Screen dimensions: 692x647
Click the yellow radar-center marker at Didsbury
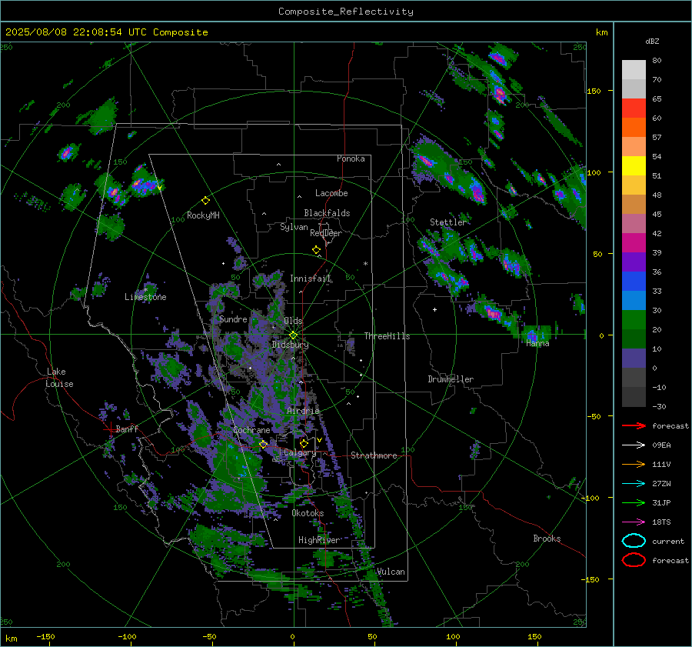pyautogui.click(x=293, y=335)
